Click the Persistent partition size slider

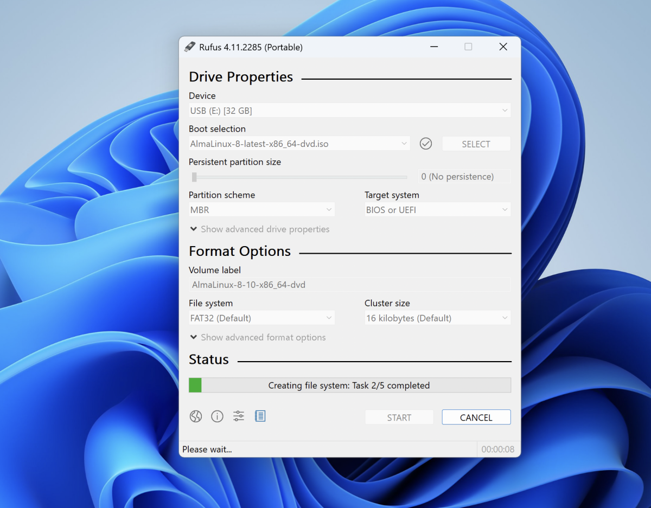(299, 177)
